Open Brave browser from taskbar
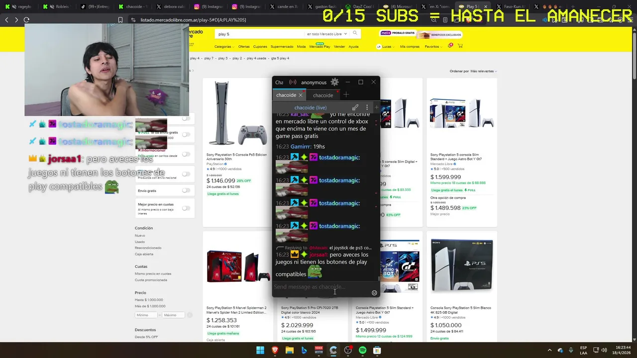637x358 pixels. tap(275, 350)
